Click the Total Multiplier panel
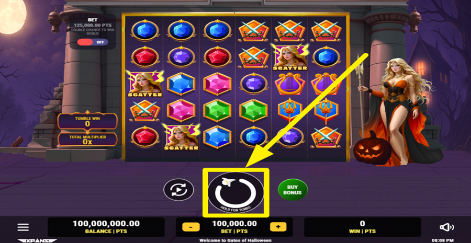The image size is (471, 243). (x=87, y=140)
